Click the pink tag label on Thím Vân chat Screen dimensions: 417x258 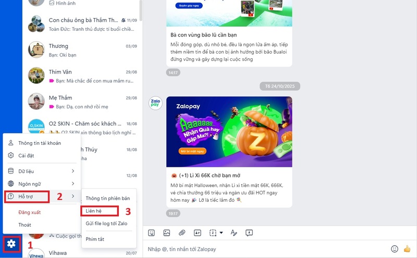[x=52, y=81]
